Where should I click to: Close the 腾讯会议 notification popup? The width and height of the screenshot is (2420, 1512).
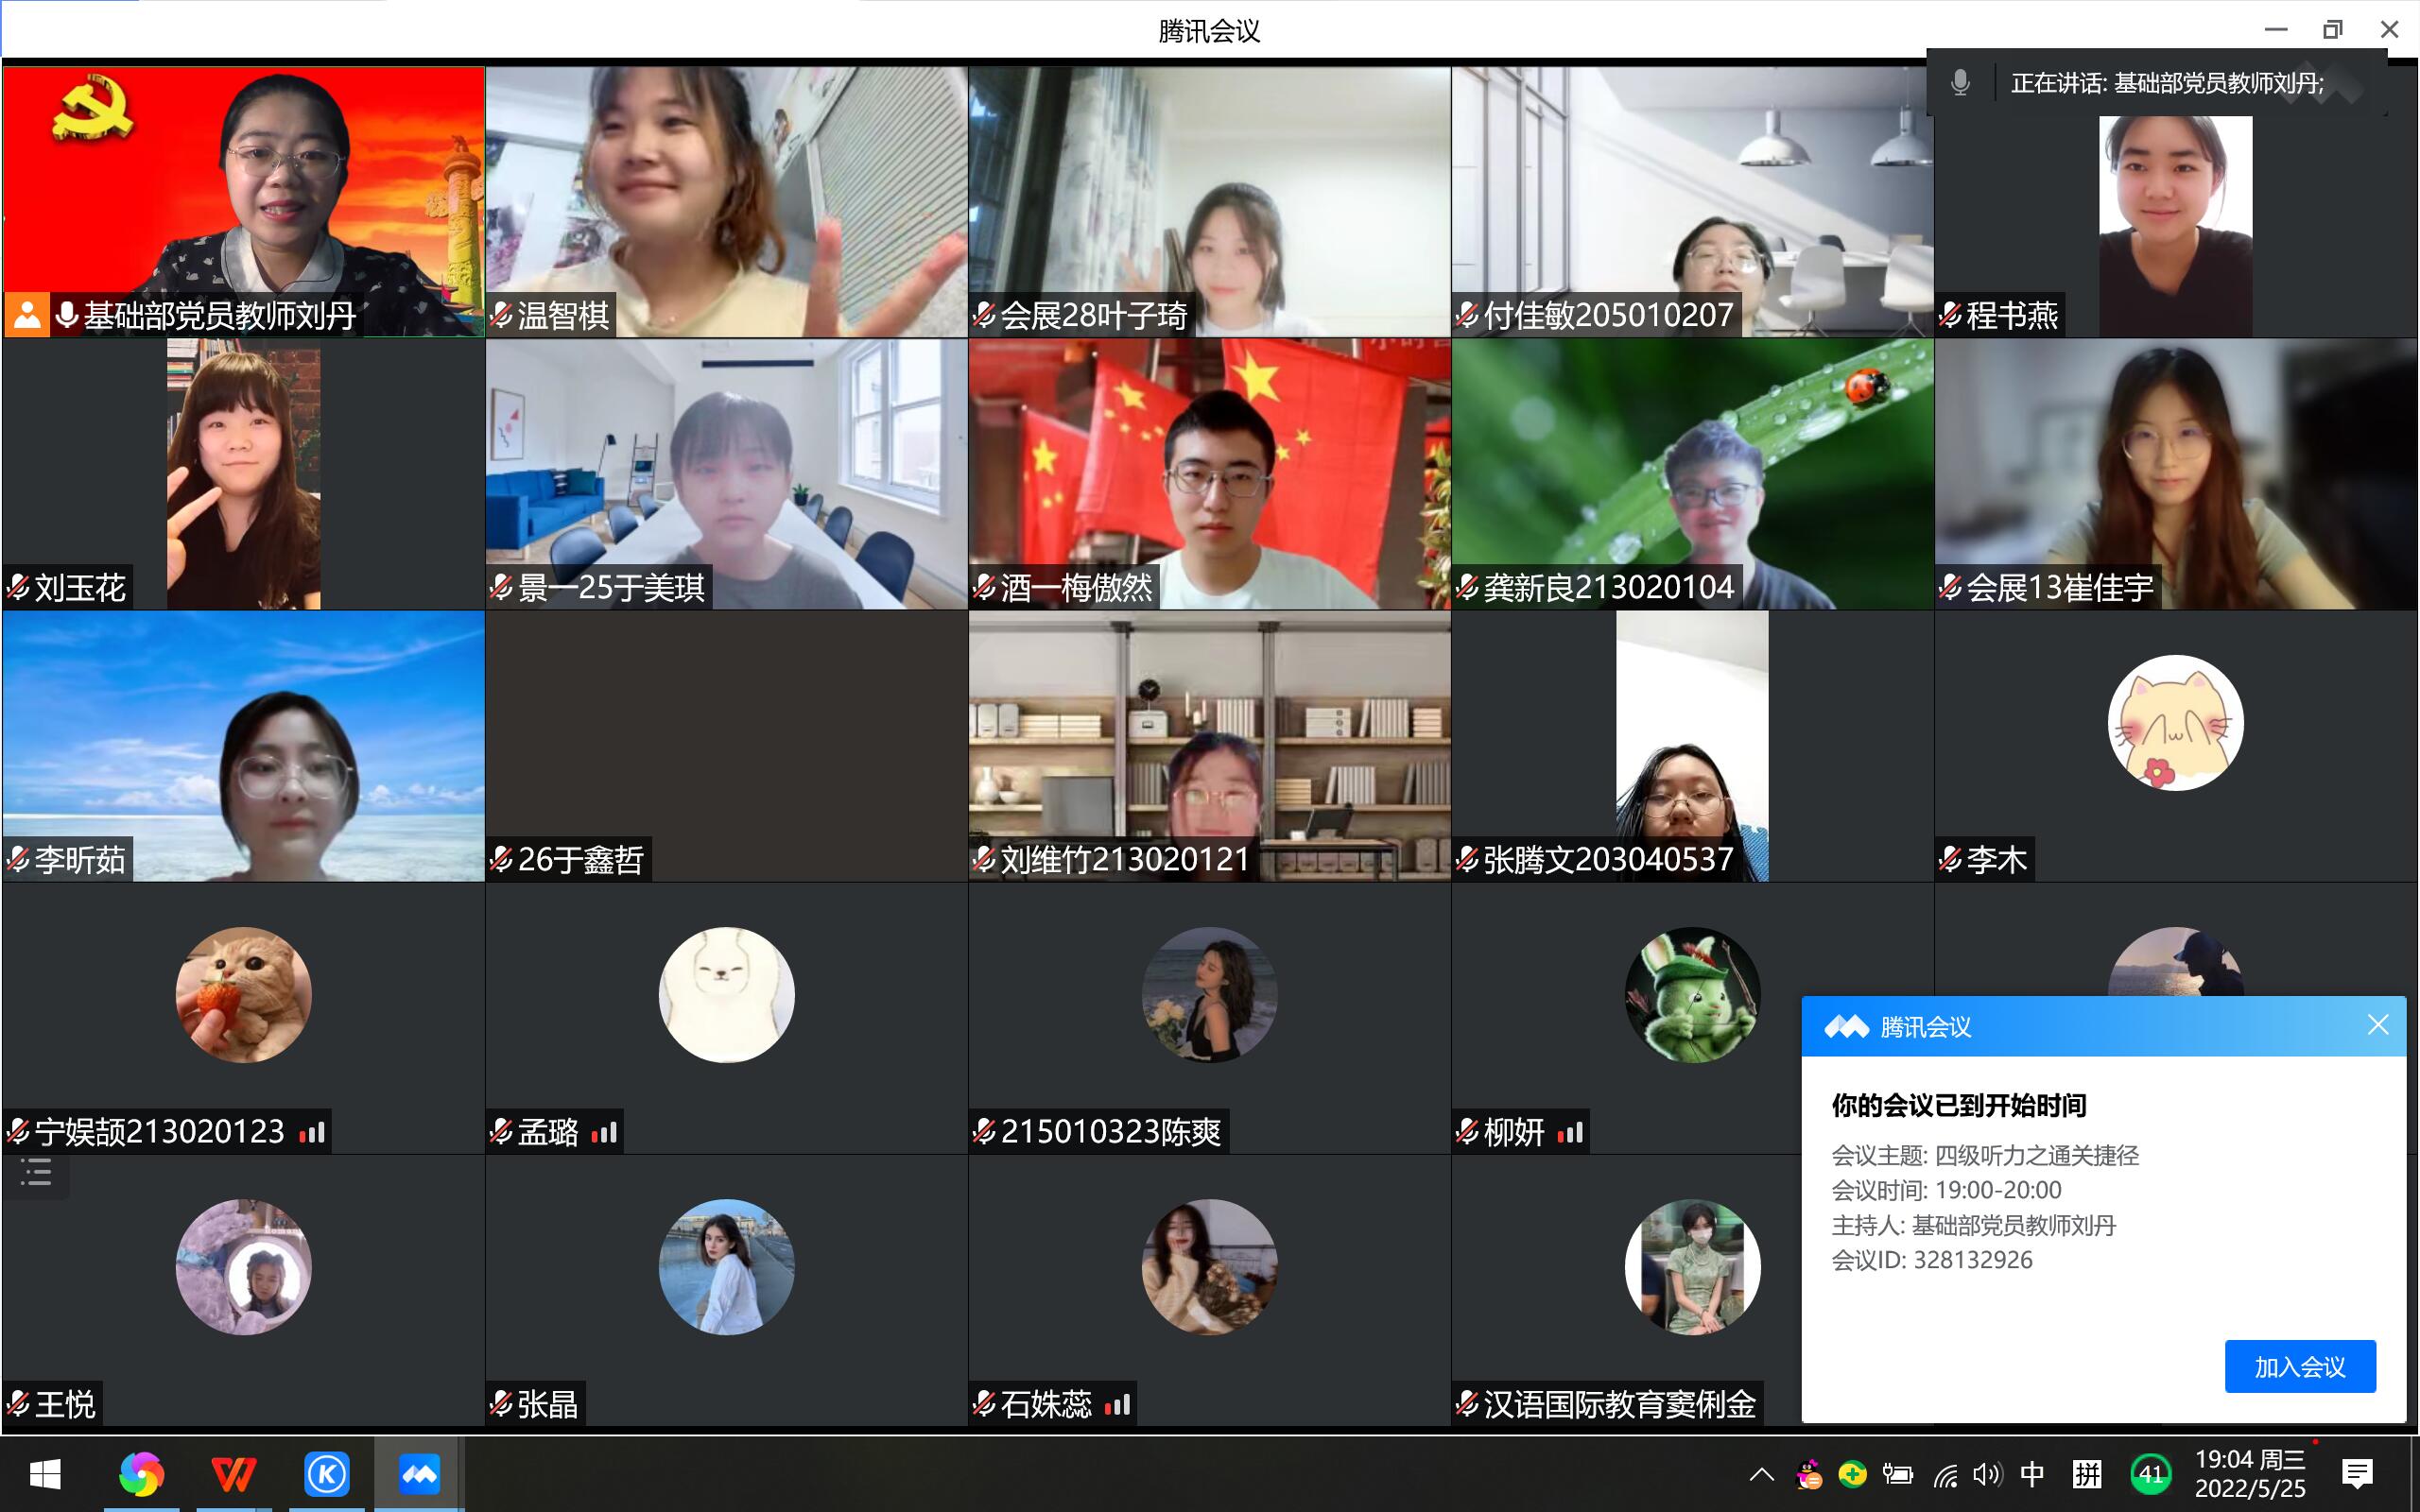[x=2378, y=1025]
